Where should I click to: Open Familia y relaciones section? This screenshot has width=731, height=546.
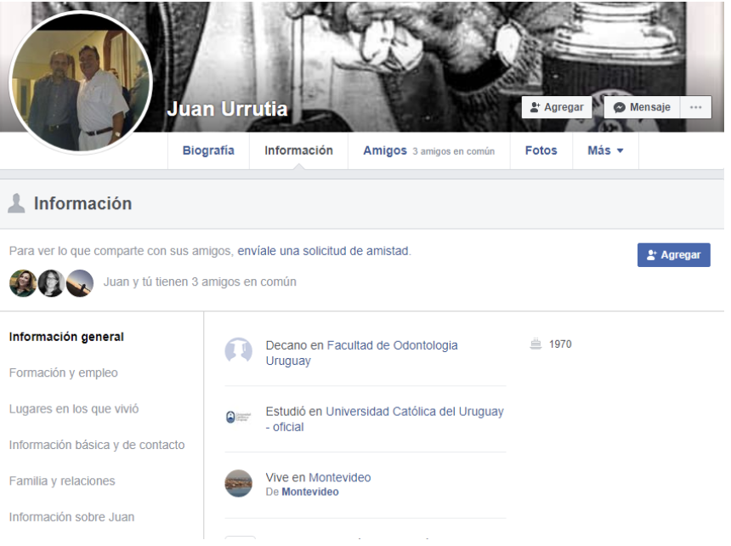pyautogui.click(x=62, y=481)
